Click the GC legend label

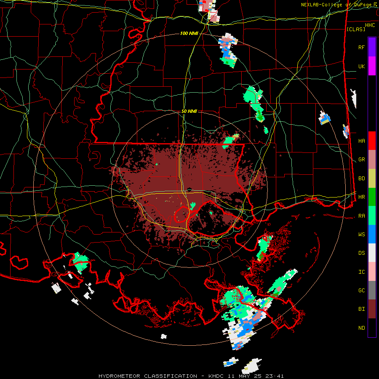tap(361, 291)
